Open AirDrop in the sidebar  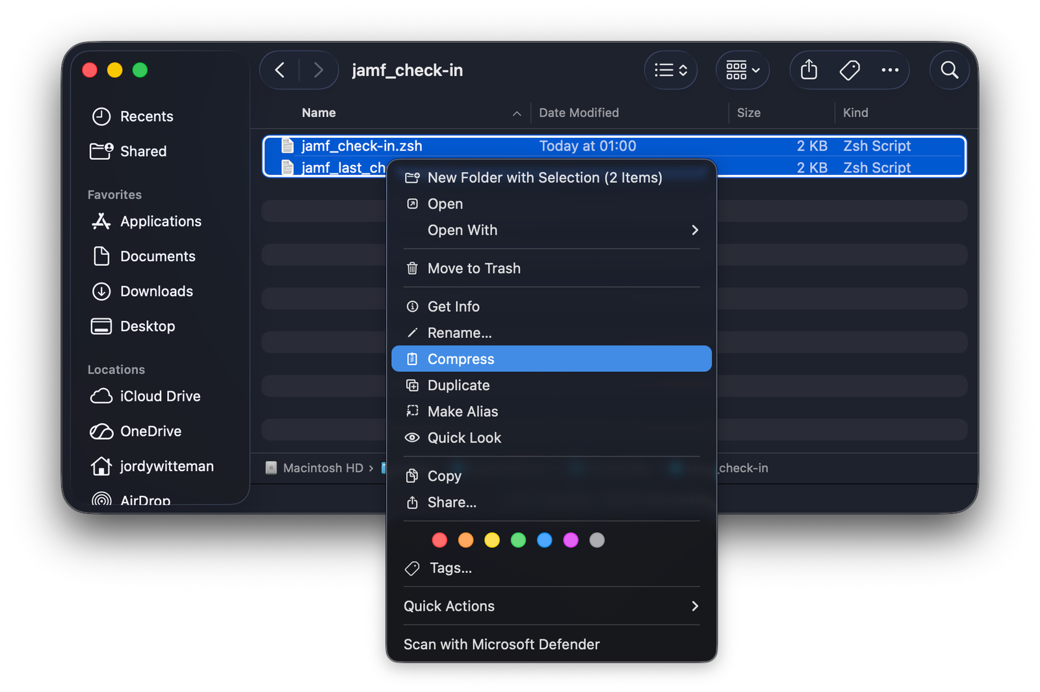click(145, 500)
